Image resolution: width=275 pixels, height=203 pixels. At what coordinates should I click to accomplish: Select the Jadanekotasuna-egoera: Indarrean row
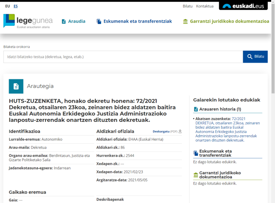coord(52,168)
